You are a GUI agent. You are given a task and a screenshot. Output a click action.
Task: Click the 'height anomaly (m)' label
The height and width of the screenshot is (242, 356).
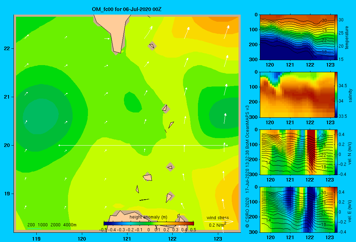[x=148, y=217]
